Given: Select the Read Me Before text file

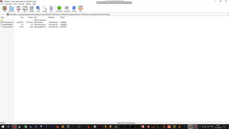Looking at the screenshot, I should (x=7, y=24).
